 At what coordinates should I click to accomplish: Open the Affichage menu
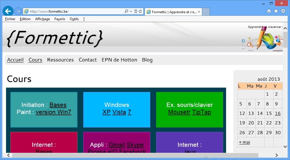[42, 19]
